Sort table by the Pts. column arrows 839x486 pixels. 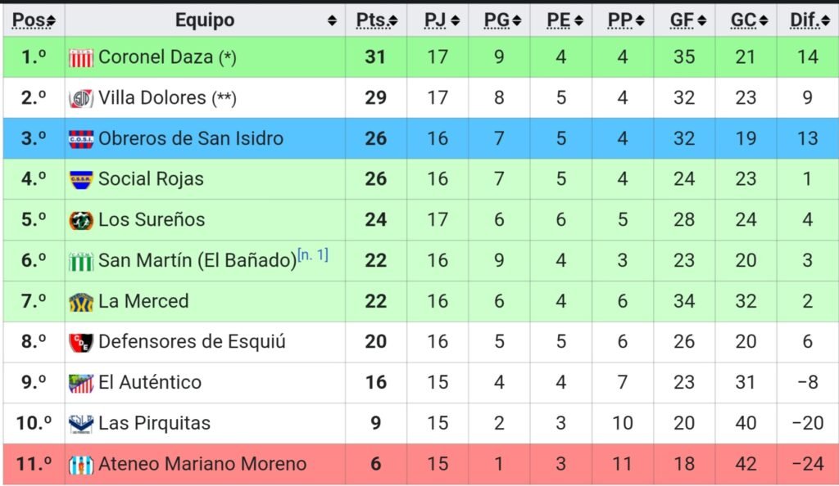[393, 20]
